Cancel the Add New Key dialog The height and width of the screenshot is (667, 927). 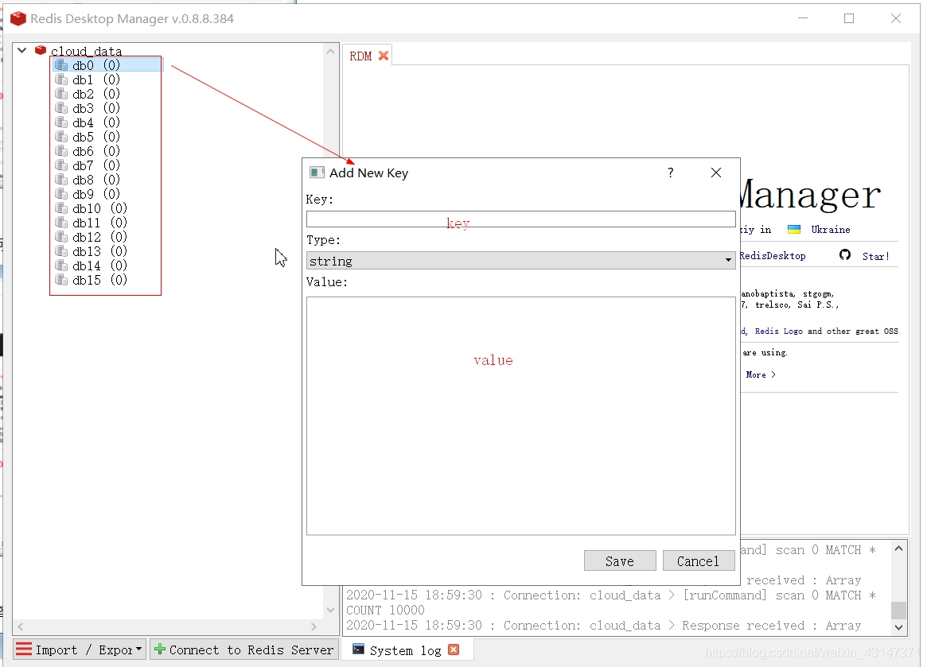(698, 560)
